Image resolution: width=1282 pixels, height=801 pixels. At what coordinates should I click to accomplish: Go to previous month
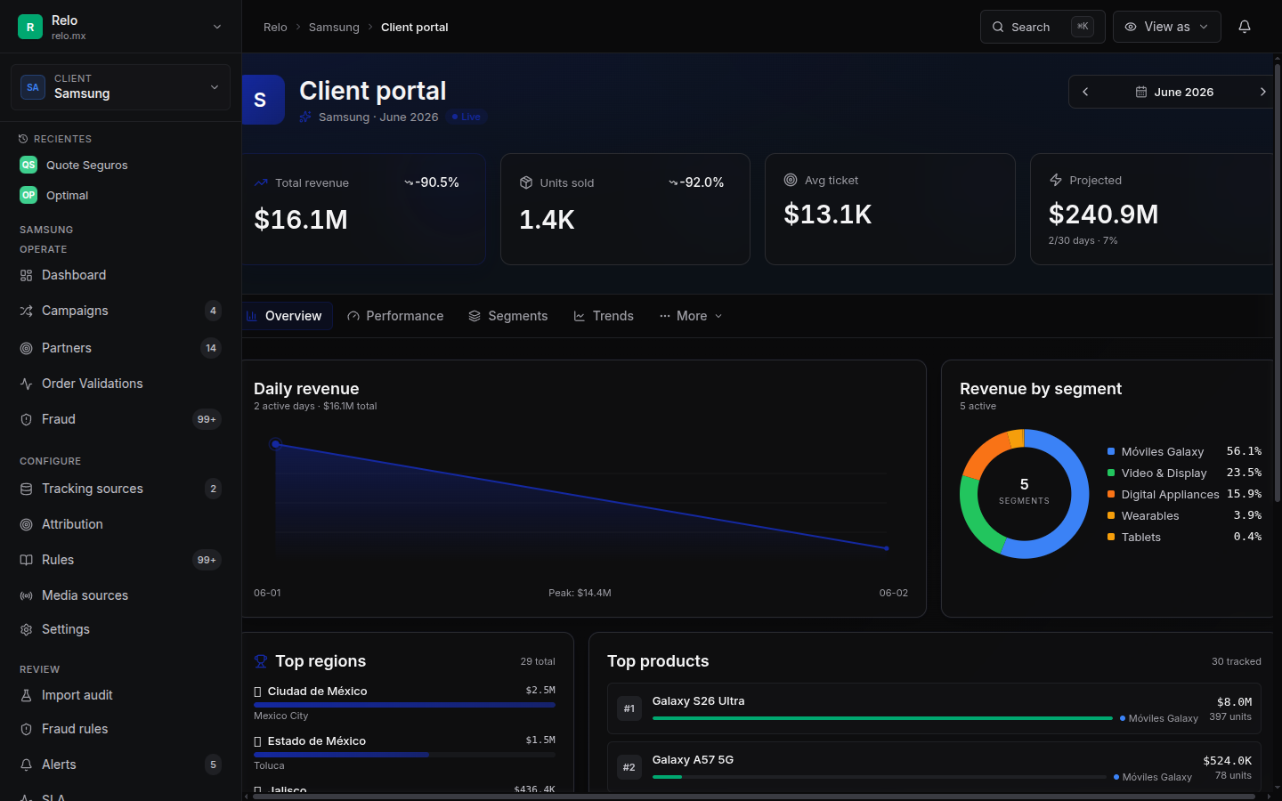(x=1085, y=92)
